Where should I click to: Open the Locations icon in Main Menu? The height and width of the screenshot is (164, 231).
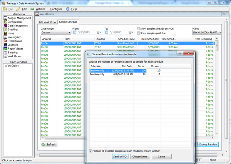click(5, 45)
